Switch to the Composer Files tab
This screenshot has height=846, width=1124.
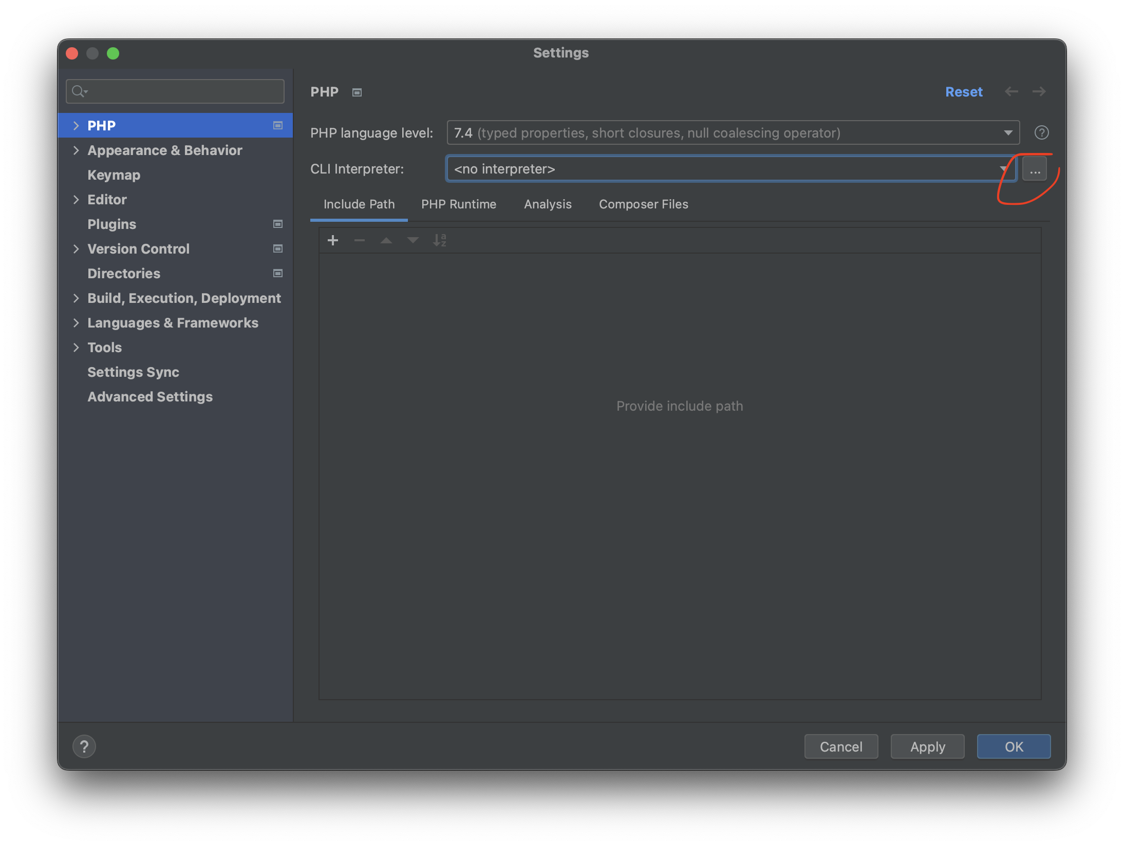coord(643,204)
